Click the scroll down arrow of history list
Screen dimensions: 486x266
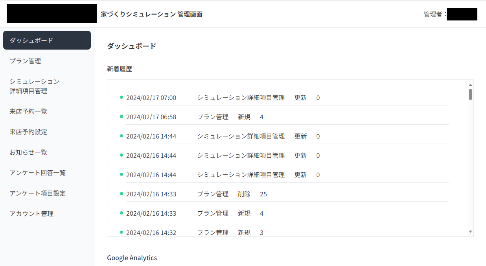[x=470, y=232]
